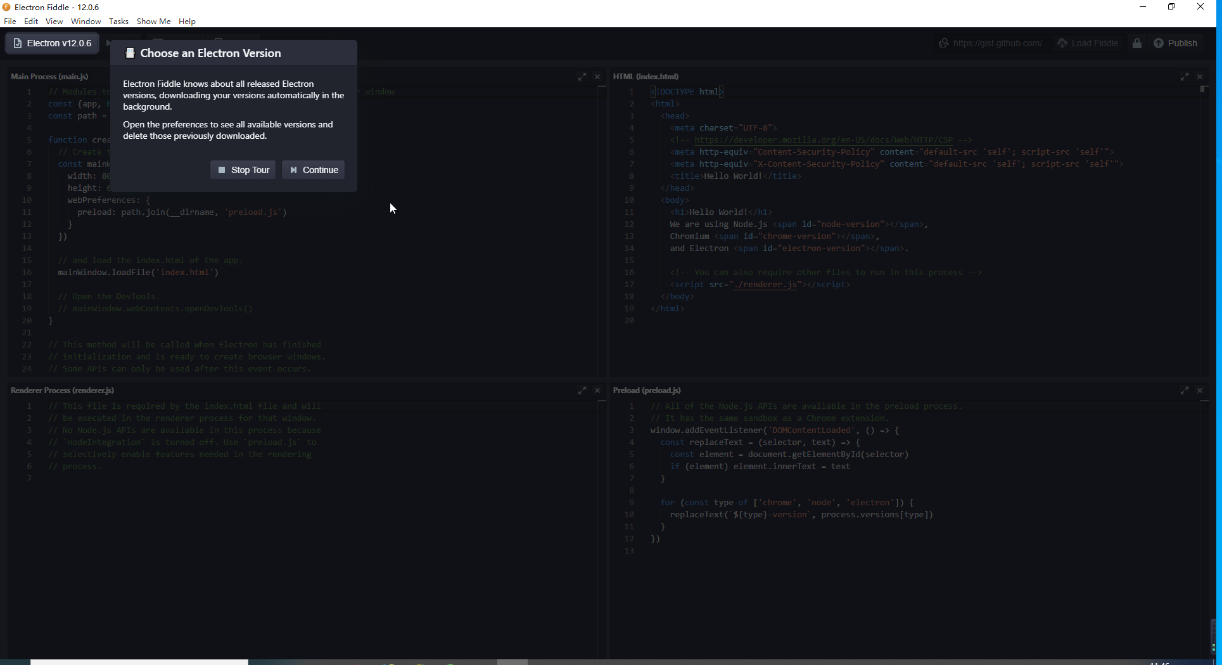1222x665 pixels.
Task: Click the replaceText call line in preload.js
Action: [x=801, y=515]
